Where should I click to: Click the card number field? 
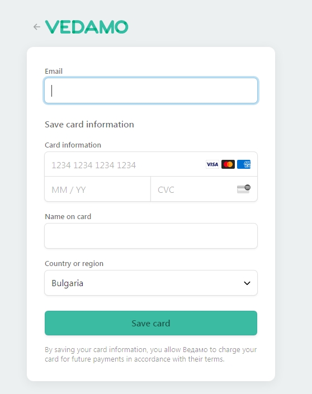151,164
